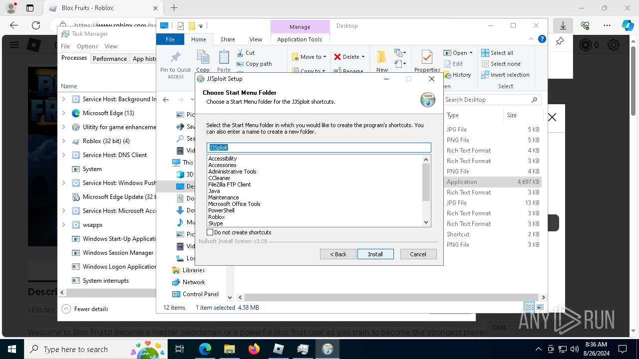639x359 pixels.
Task: Open the Options menu in Task Manager
Action: [x=87, y=46]
